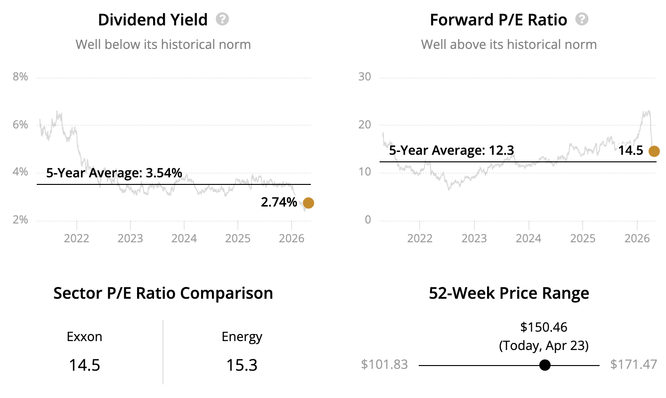Click the Exxon P/E value 14.5

(x=85, y=365)
